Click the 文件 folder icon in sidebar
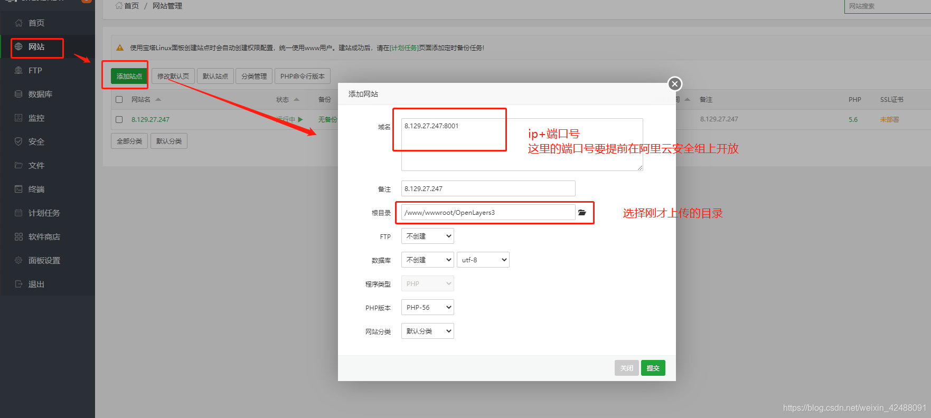Image resolution: width=931 pixels, height=418 pixels. [x=18, y=165]
